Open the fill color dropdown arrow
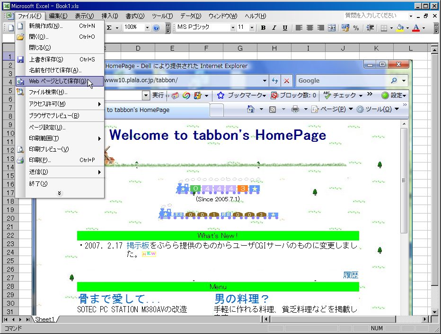The height and width of the screenshot is (334, 441). coord(407,28)
